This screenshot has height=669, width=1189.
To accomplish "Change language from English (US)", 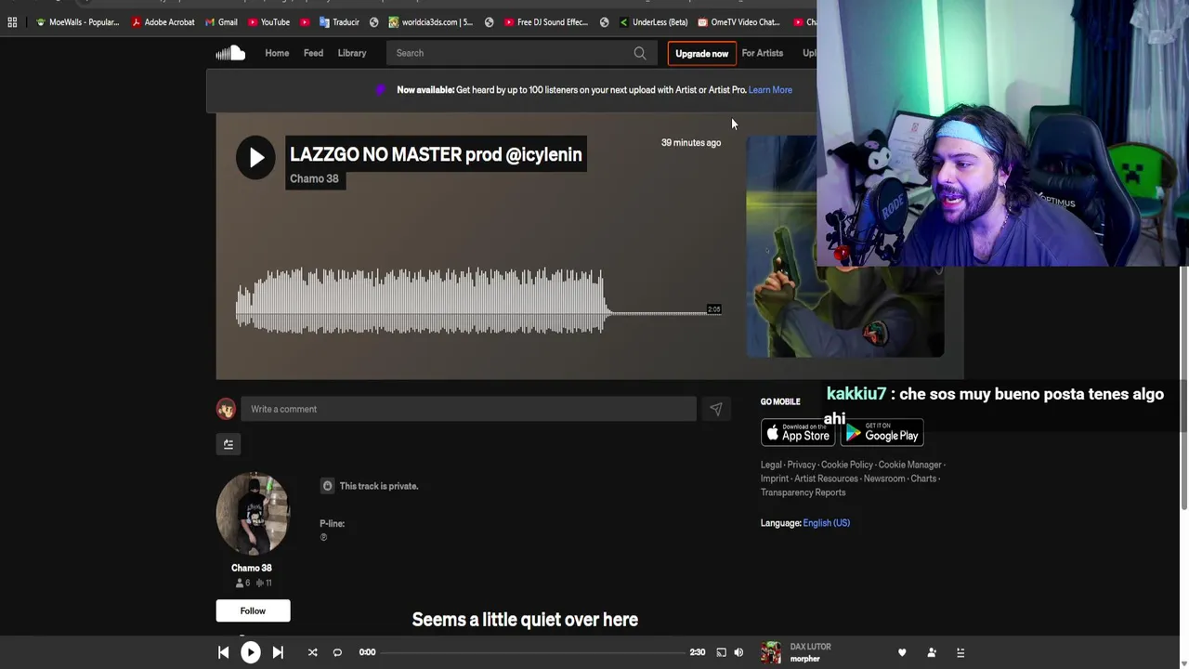I will click(826, 523).
